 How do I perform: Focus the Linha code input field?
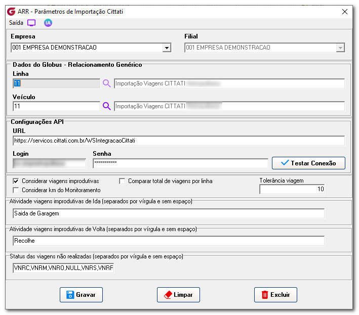coord(57,83)
